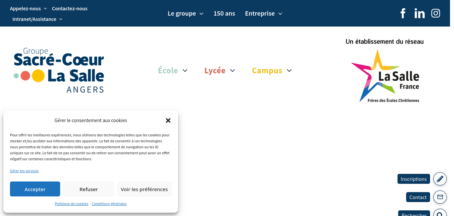Screen dimensions: 454x216
Task: Click the Appelez-nous menu text
Action: click(25, 9)
